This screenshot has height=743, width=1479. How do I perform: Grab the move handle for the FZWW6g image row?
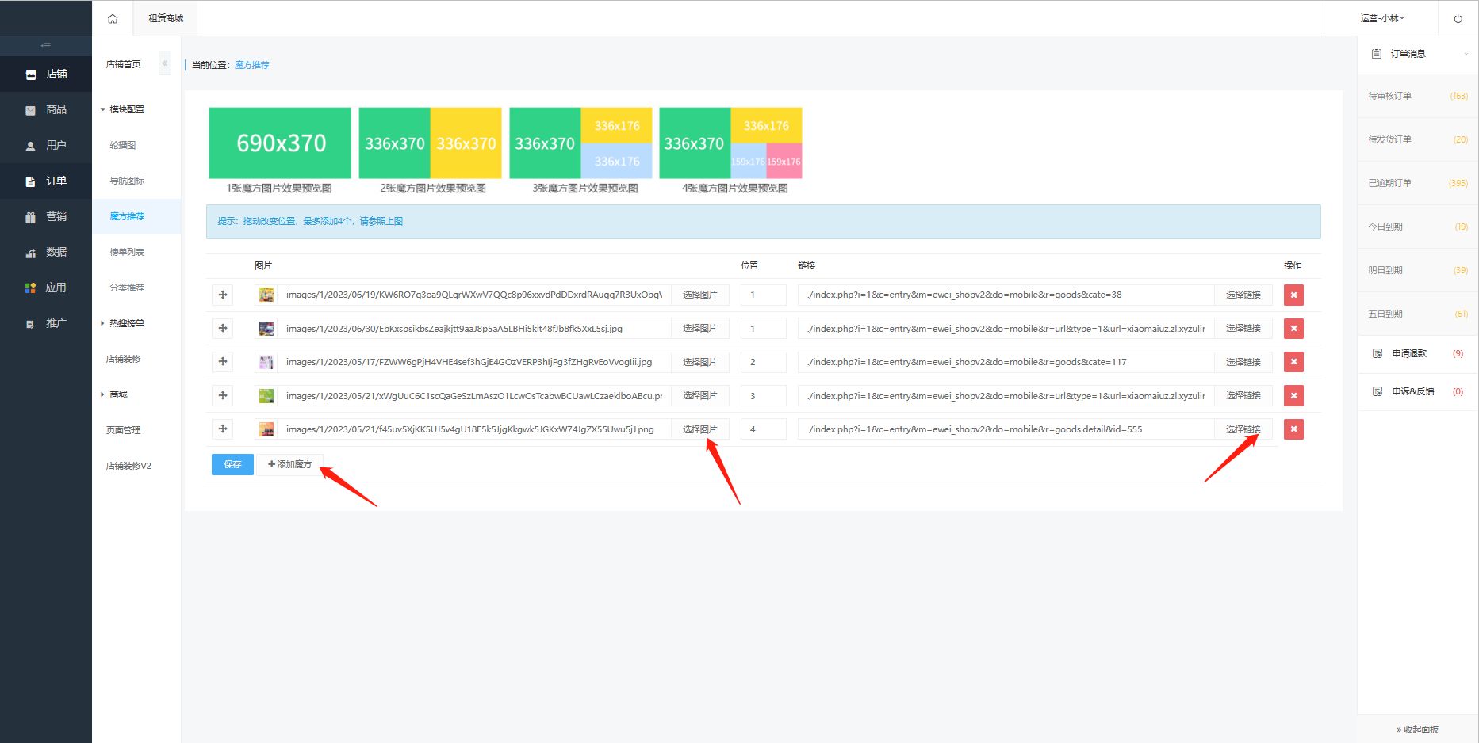(223, 362)
